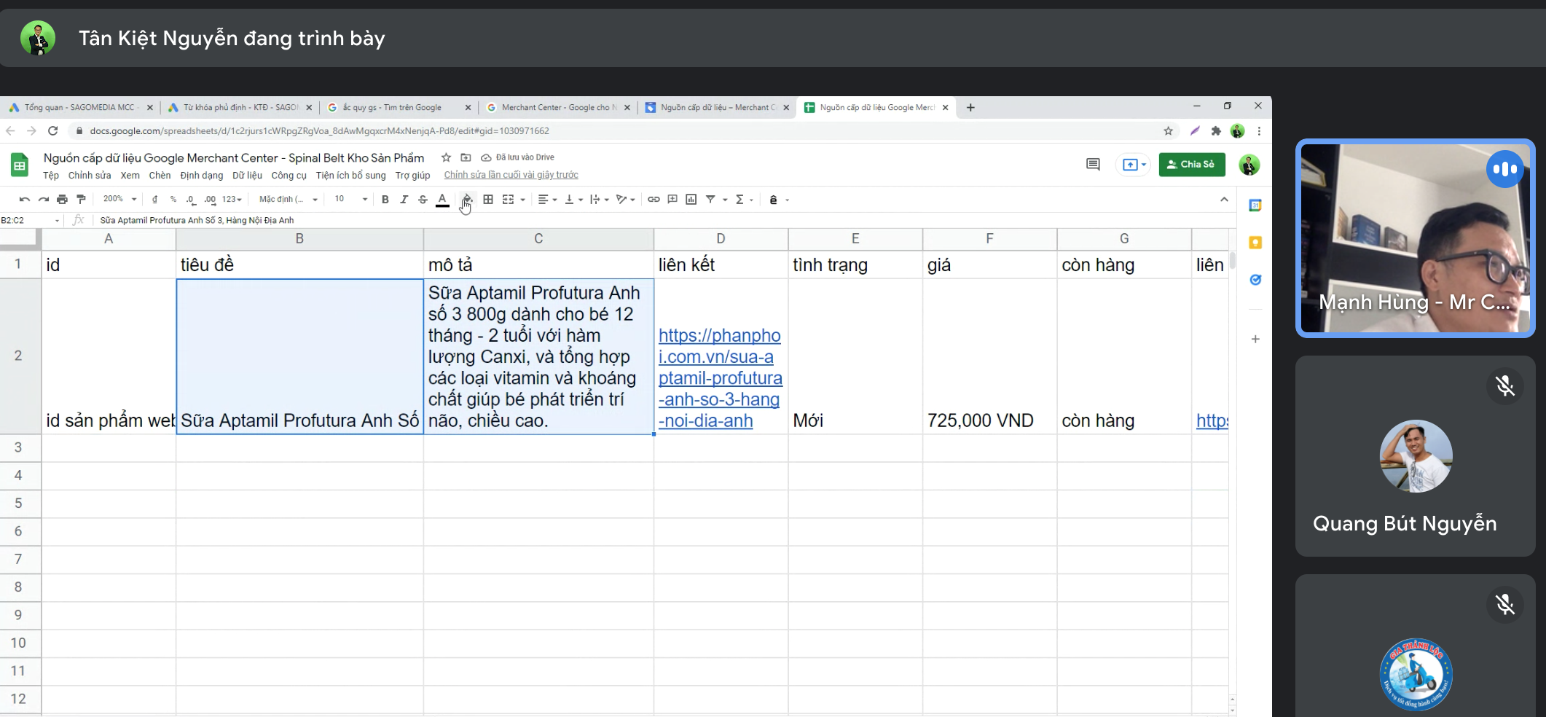Click the Redo arrow in Sheets toolbar

(44, 200)
